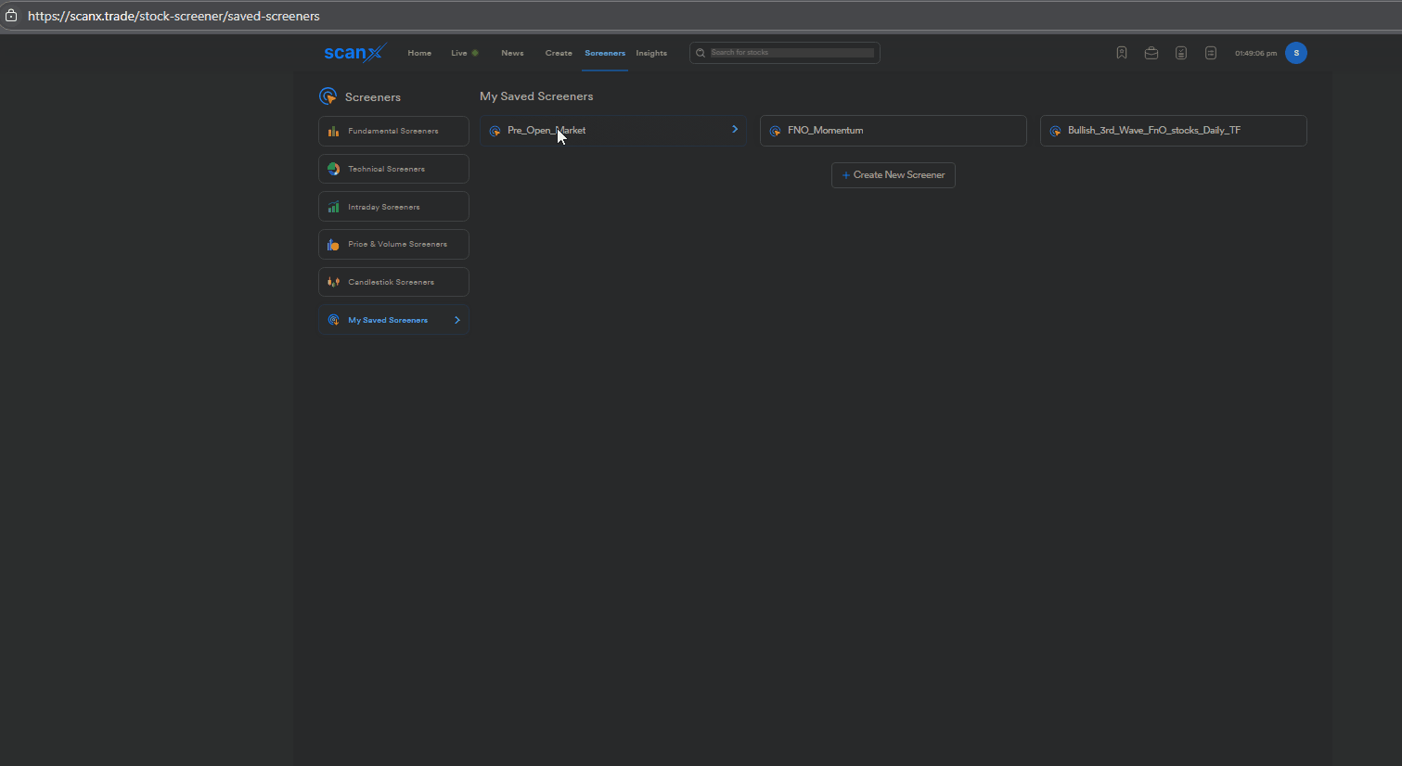Open the News tab
Viewport: 1402px width, 766px height.
click(512, 53)
